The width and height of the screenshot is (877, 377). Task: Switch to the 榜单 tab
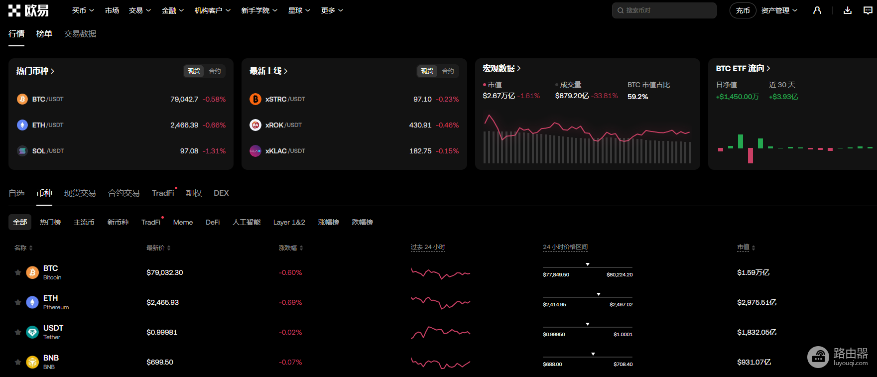[x=44, y=34]
